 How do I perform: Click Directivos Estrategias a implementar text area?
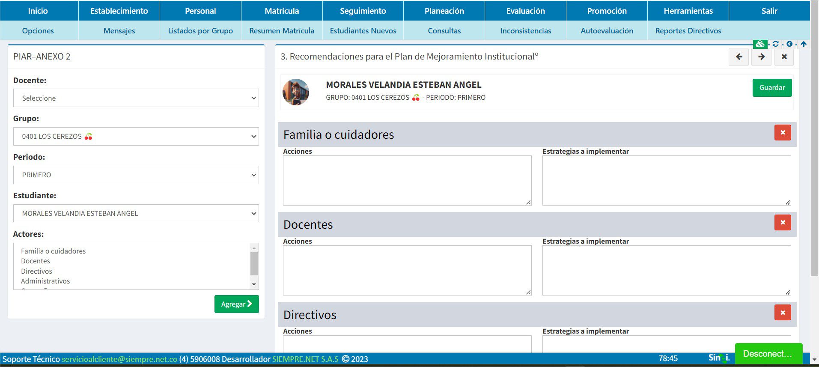point(667,344)
